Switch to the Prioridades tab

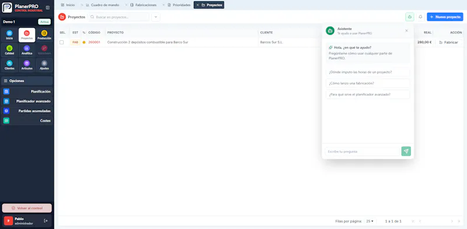pos(179,5)
